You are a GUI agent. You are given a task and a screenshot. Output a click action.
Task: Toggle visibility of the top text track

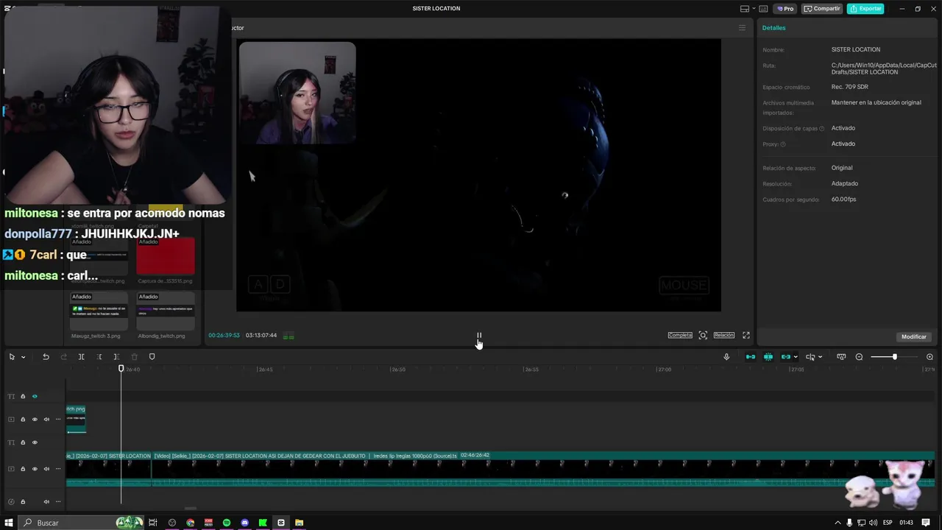tap(35, 396)
